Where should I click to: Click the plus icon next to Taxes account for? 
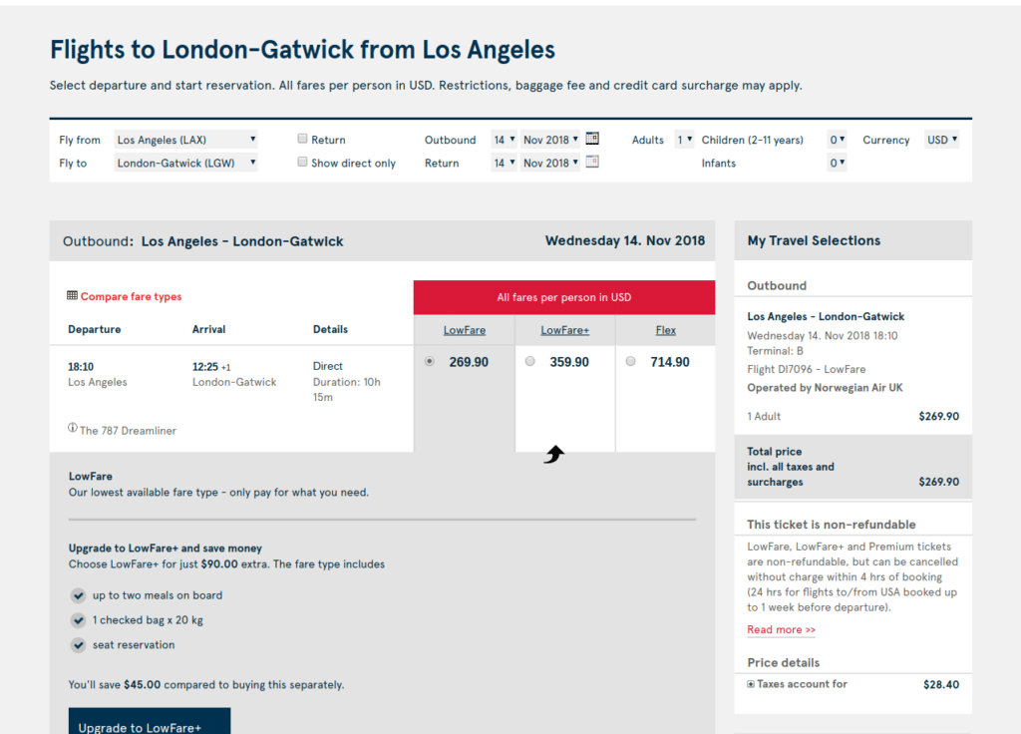click(751, 684)
